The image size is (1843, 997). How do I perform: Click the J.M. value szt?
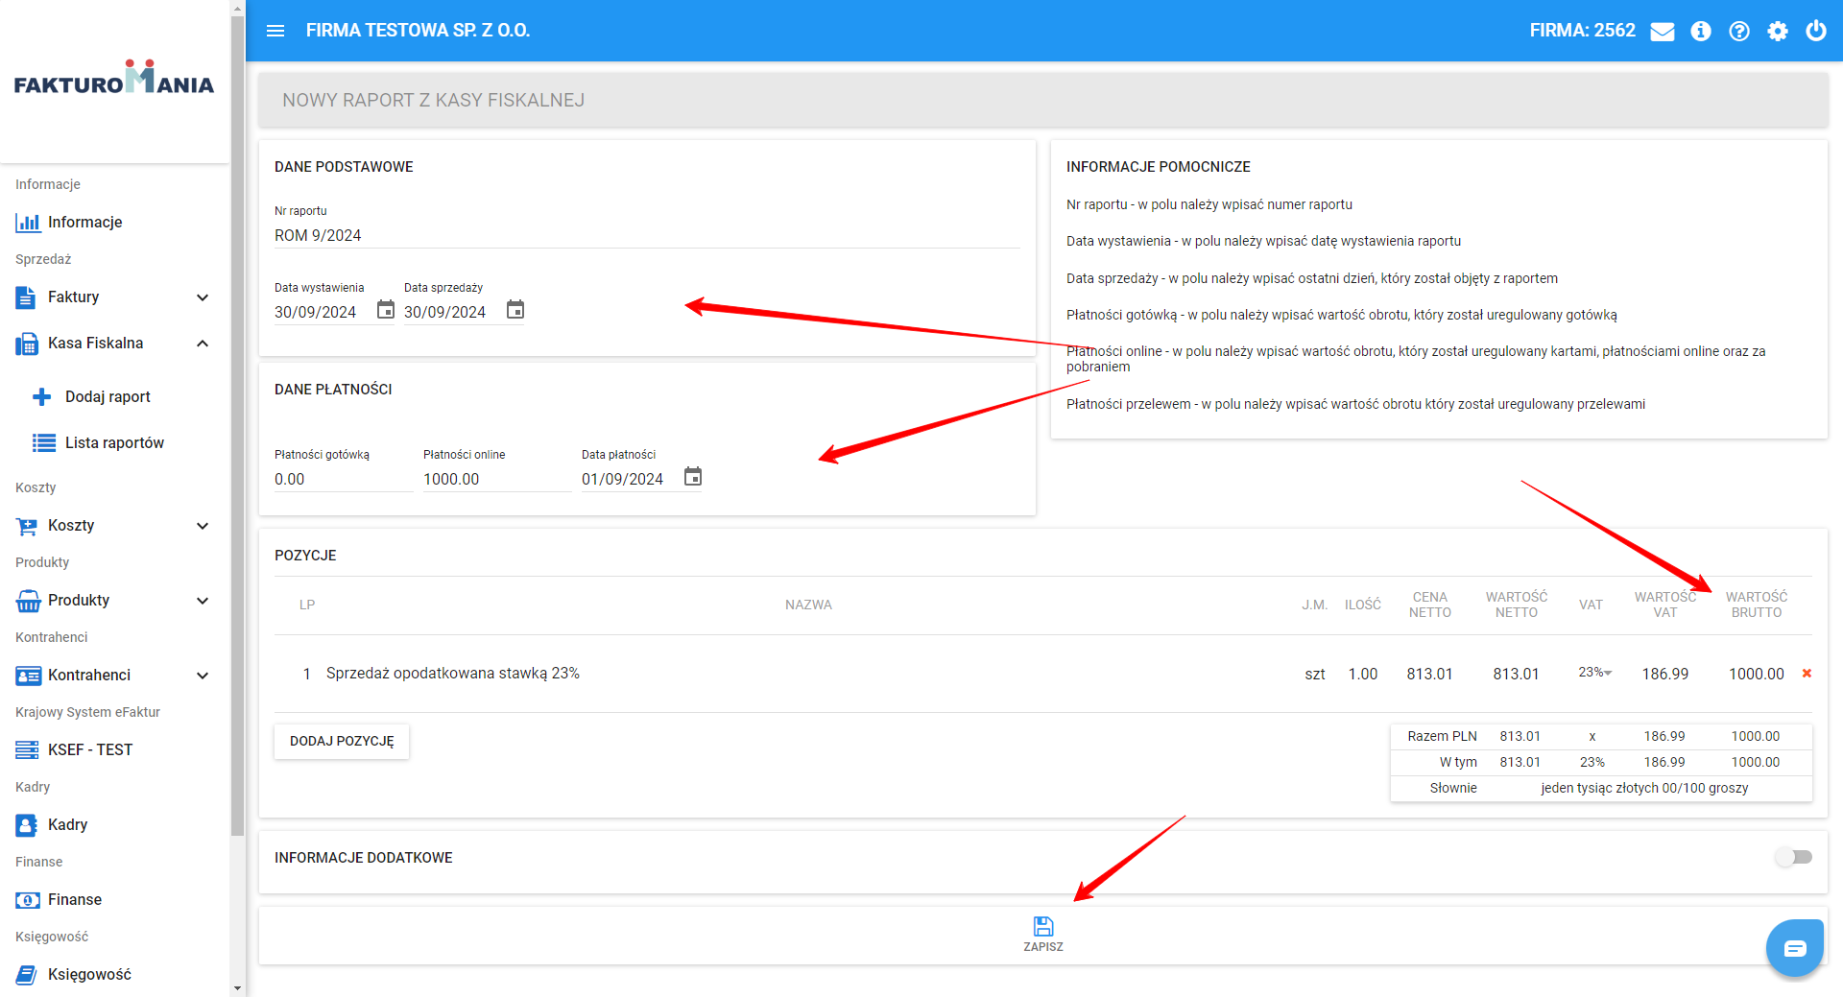[x=1315, y=674]
